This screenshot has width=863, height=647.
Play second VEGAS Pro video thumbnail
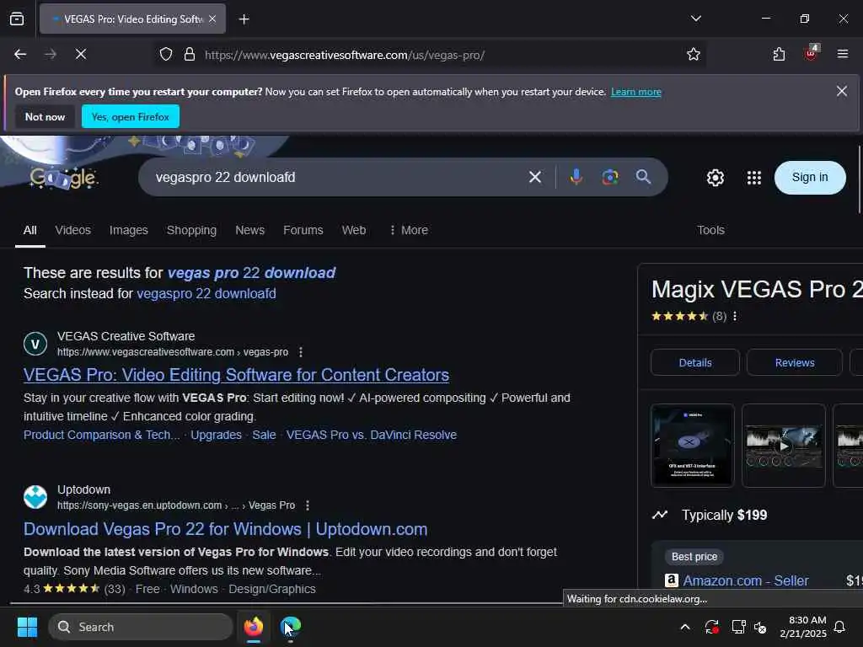point(784,446)
